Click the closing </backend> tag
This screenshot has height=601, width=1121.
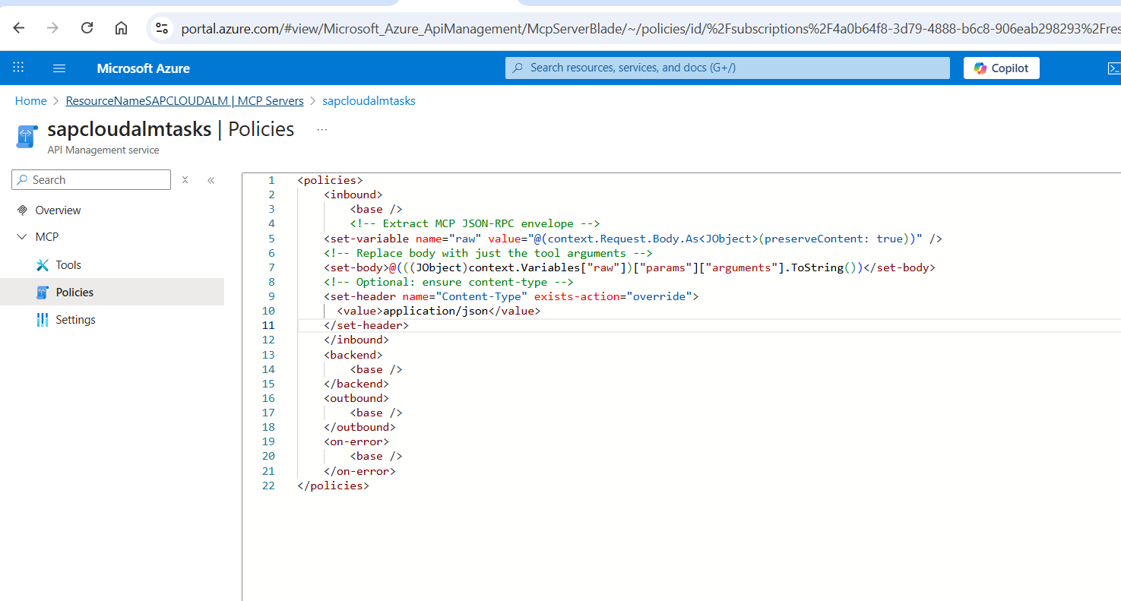[356, 384]
